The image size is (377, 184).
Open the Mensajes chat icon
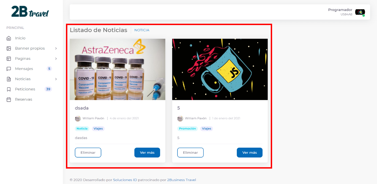(x=9, y=69)
